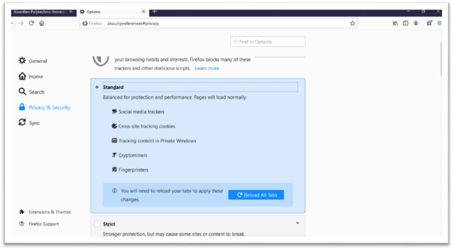Click the 'You will need to reload' message

point(172,195)
